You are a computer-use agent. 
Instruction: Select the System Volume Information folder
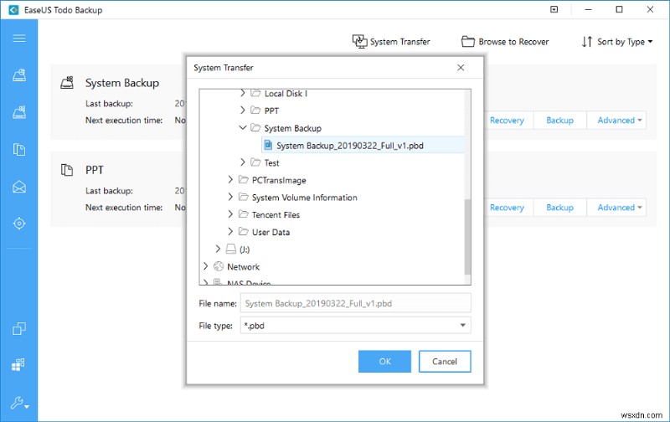(304, 198)
